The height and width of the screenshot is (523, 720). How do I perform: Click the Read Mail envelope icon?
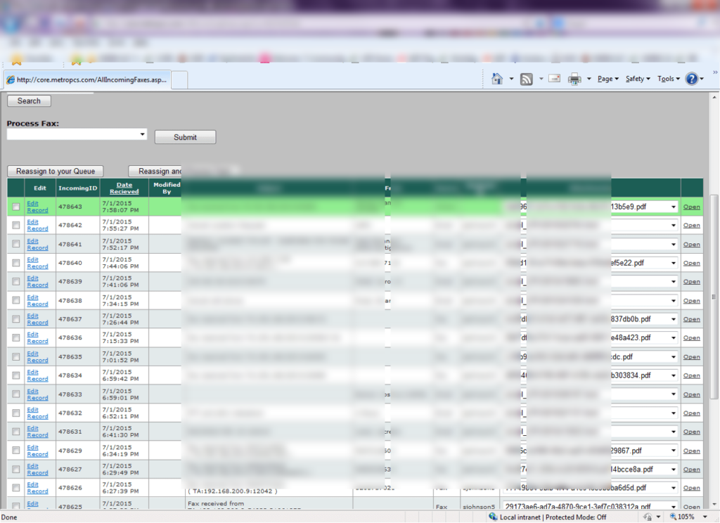click(x=554, y=79)
